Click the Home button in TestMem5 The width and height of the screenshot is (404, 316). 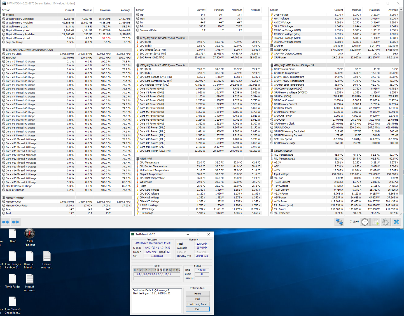point(197,294)
